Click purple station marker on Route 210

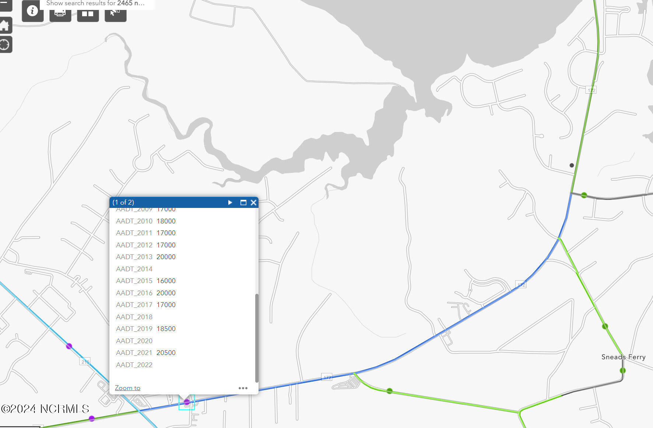69,346
